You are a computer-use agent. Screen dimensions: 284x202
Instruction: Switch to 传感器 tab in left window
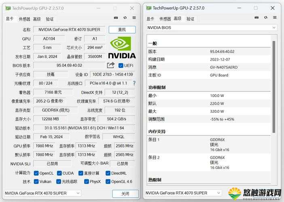click(x=24, y=19)
